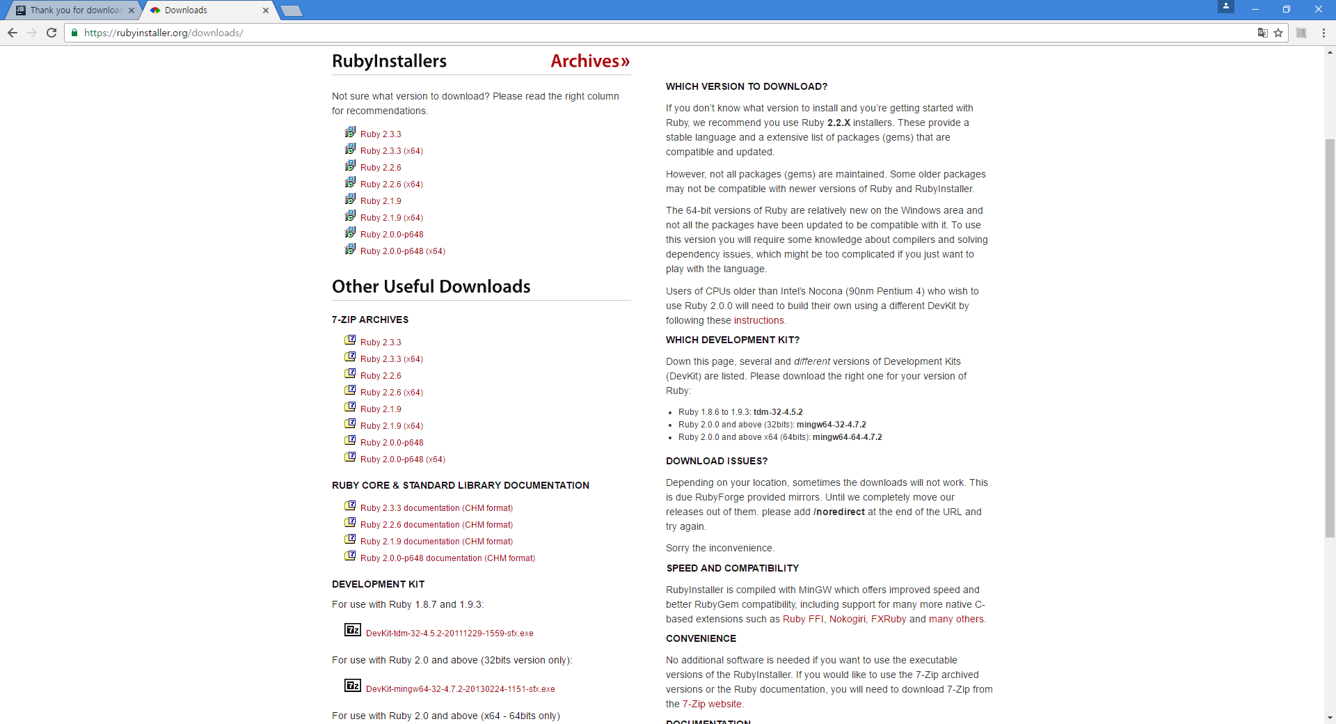Click 7-Zip archive icon for Ruby 2.2.6

350,373
